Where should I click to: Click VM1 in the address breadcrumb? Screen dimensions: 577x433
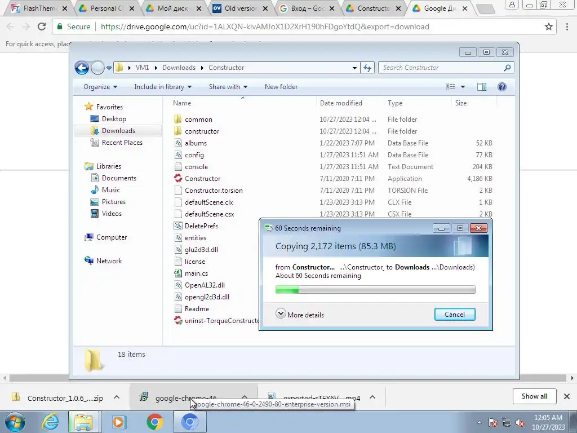coord(142,68)
